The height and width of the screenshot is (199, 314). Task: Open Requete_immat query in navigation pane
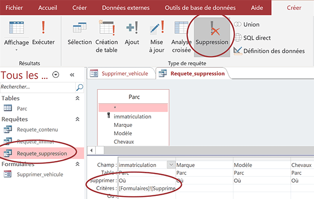(36, 142)
